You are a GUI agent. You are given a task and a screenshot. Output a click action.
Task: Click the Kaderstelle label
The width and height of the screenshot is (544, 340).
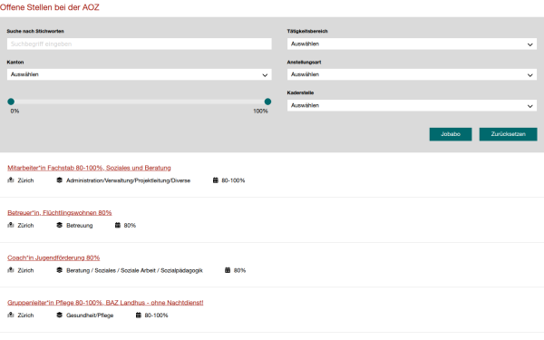(x=300, y=92)
